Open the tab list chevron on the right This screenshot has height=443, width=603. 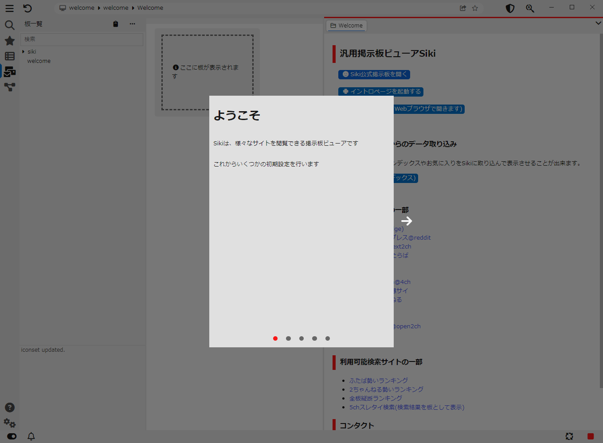(598, 23)
